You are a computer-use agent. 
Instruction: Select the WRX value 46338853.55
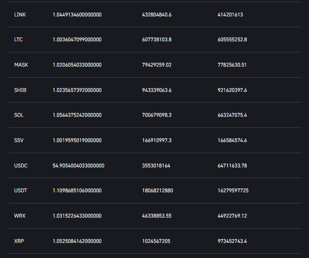tap(157, 216)
